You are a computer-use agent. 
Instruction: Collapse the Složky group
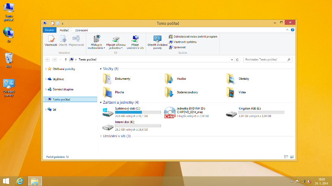tap(100, 69)
